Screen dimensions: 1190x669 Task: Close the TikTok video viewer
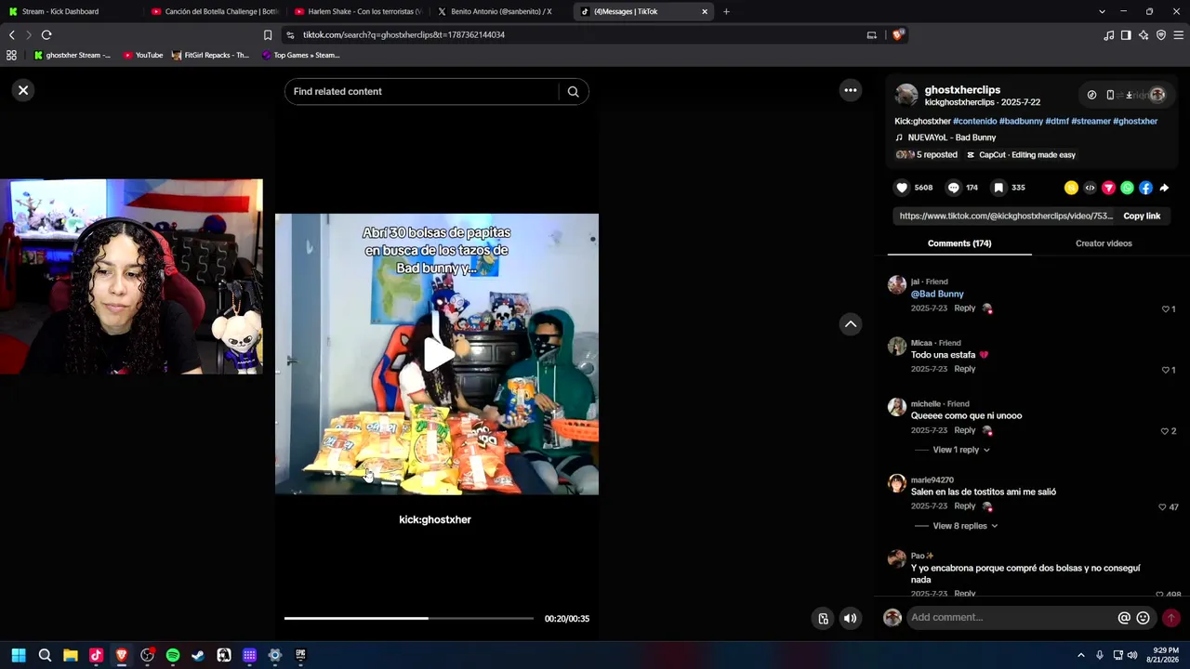[23, 90]
